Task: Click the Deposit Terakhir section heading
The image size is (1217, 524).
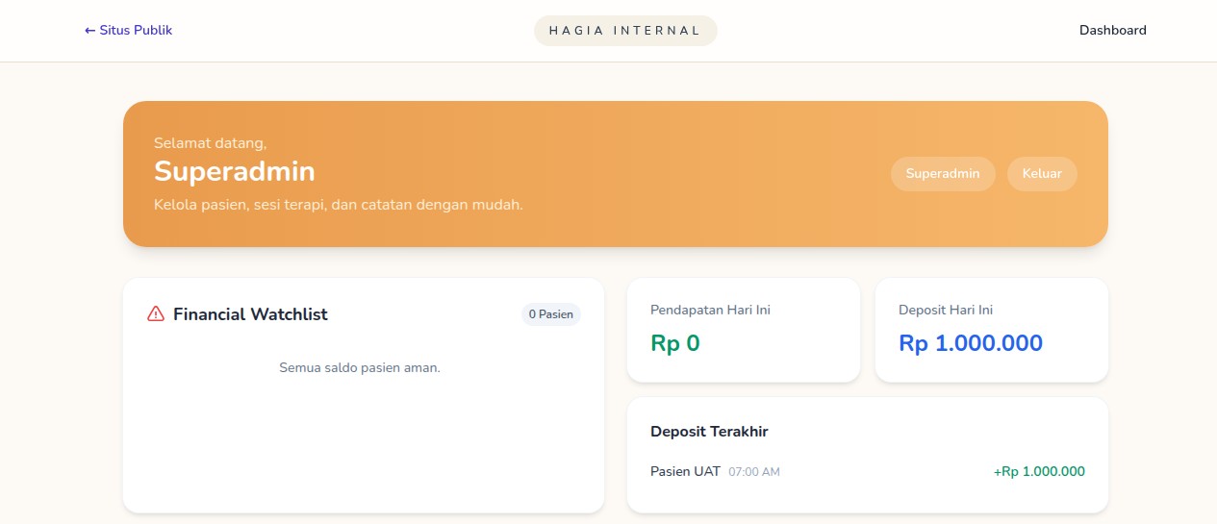Action: click(709, 432)
